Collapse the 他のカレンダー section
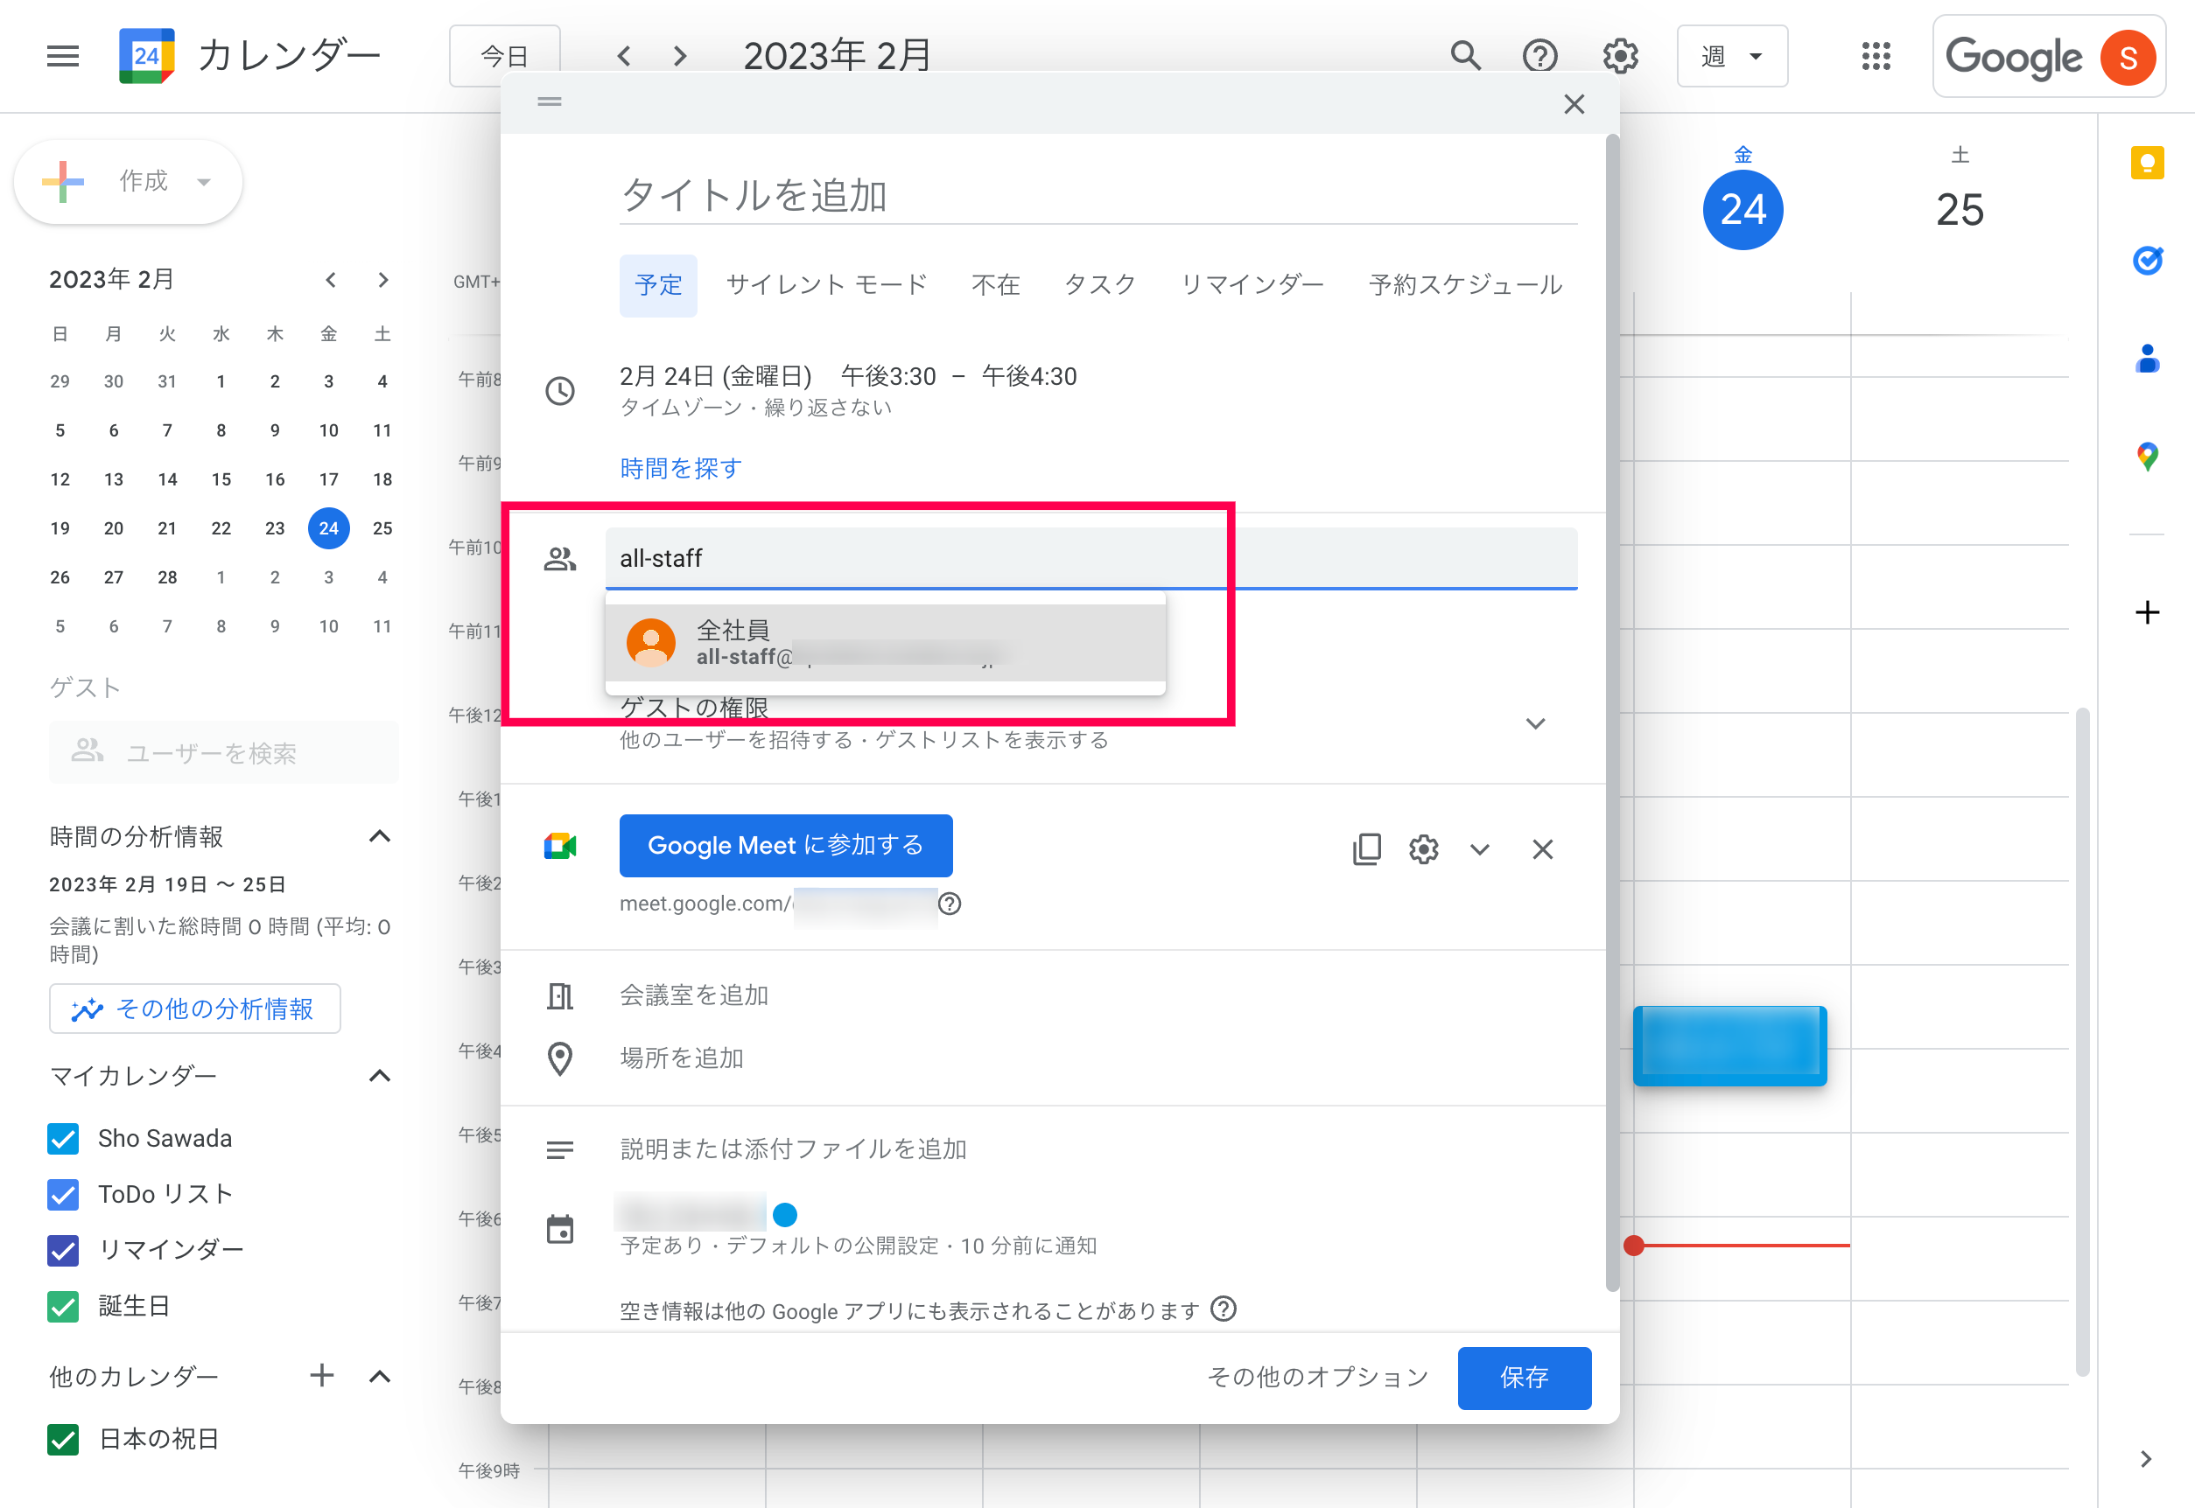The image size is (2195, 1508). (x=379, y=1375)
